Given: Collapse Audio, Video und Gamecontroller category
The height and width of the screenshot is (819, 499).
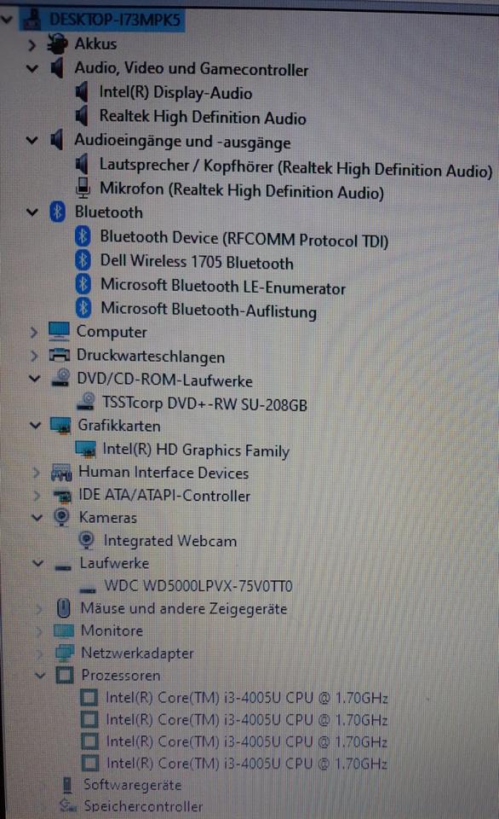Looking at the screenshot, I should [32, 68].
